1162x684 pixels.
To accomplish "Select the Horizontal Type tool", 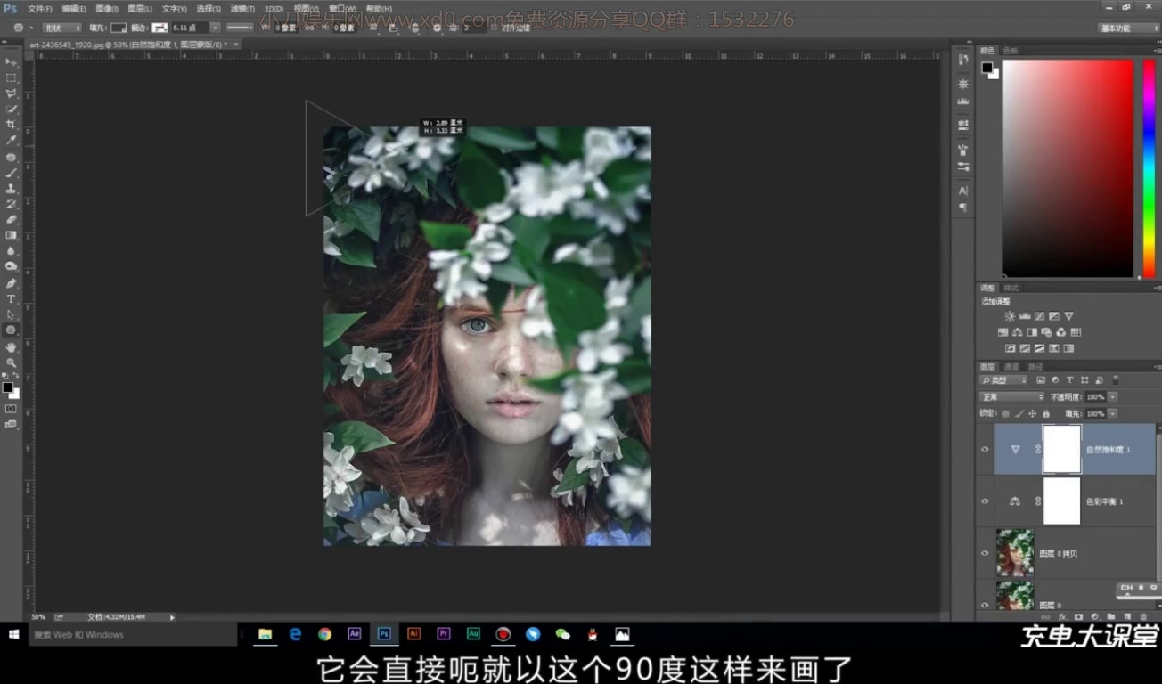I will tap(12, 300).
